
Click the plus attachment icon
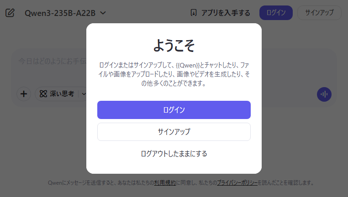coord(24,94)
